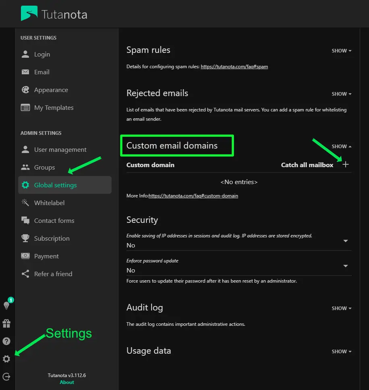This screenshot has width=369, height=390.
Task: Open Payment settings
Action: pyautogui.click(x=65, y=256)
